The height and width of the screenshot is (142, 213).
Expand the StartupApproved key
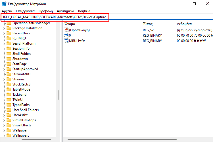pos(4,69)
